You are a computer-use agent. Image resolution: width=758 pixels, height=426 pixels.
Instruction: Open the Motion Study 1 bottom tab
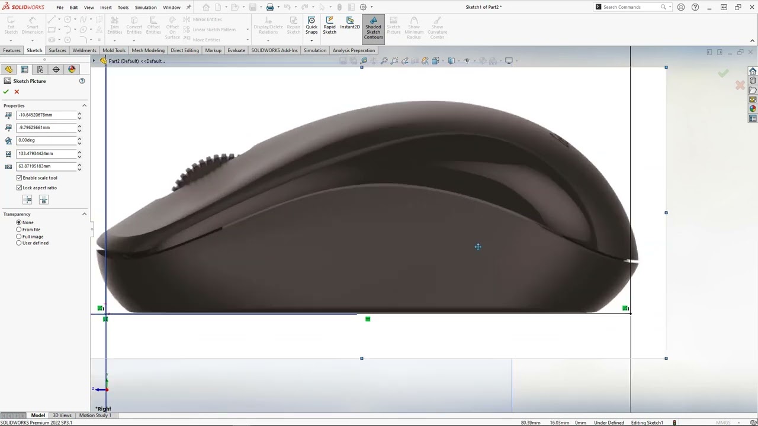coord(95,415)
